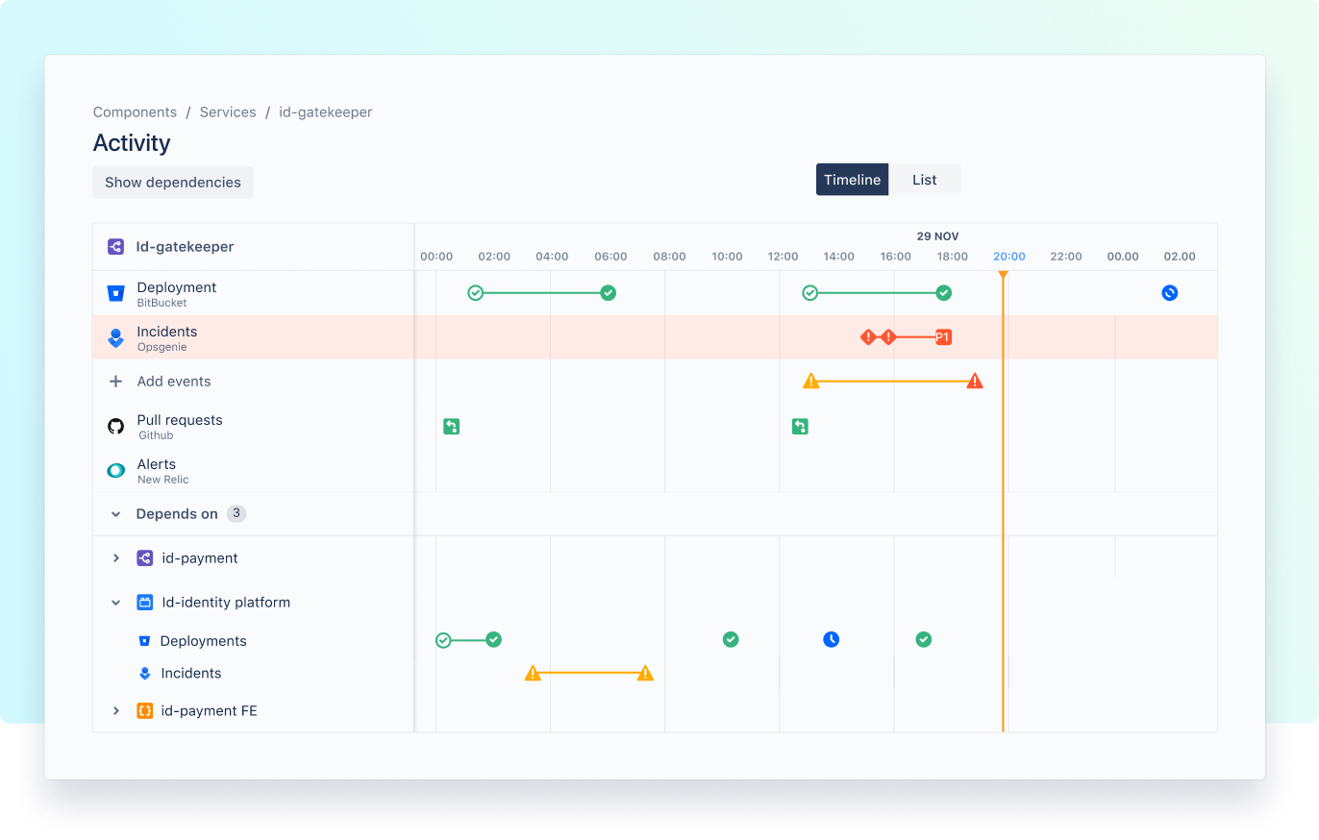Expand the id-payment dependency row
The image size is (1319, 840).
pos(115,557)
